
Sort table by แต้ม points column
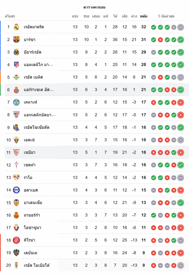pos(143,16)
